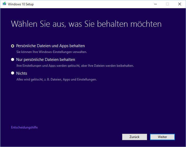Image resolution: width=186 pixels, height=147 pixels.
Task: Open the Entscheidungshilfe link
Action: 24,127
